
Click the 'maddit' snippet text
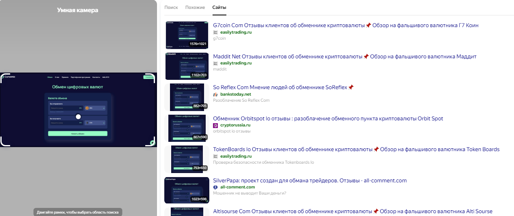pyautogui.click(x=220, y=69)
